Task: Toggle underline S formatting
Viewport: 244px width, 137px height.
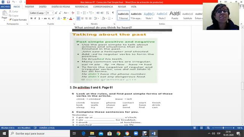Action: coord(39,18)
